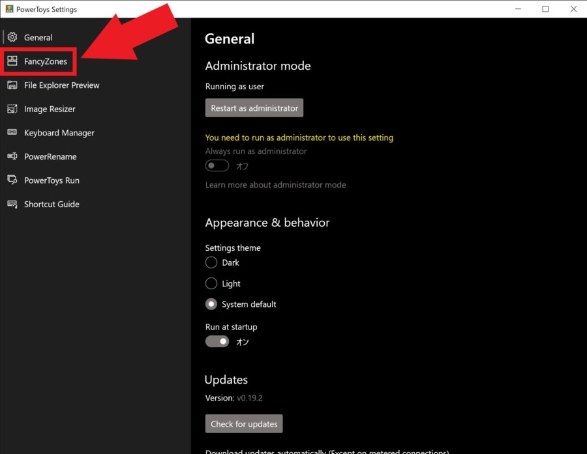This screenshot has height=454, width=587.
Task: Open Learn more about administrator mode link
Action: [x=275, y=185]
